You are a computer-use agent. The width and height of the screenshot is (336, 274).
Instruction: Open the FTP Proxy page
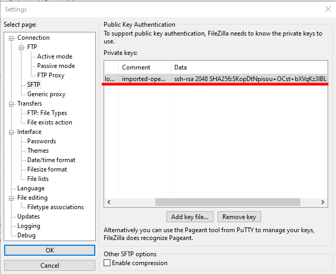click(x=51, y=75)
